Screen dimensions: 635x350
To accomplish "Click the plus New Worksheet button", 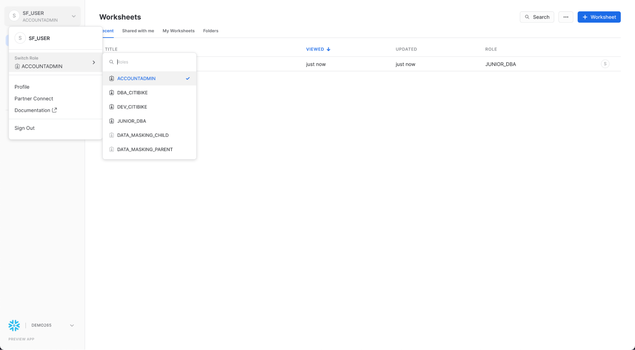I will [x=599, y=17].
